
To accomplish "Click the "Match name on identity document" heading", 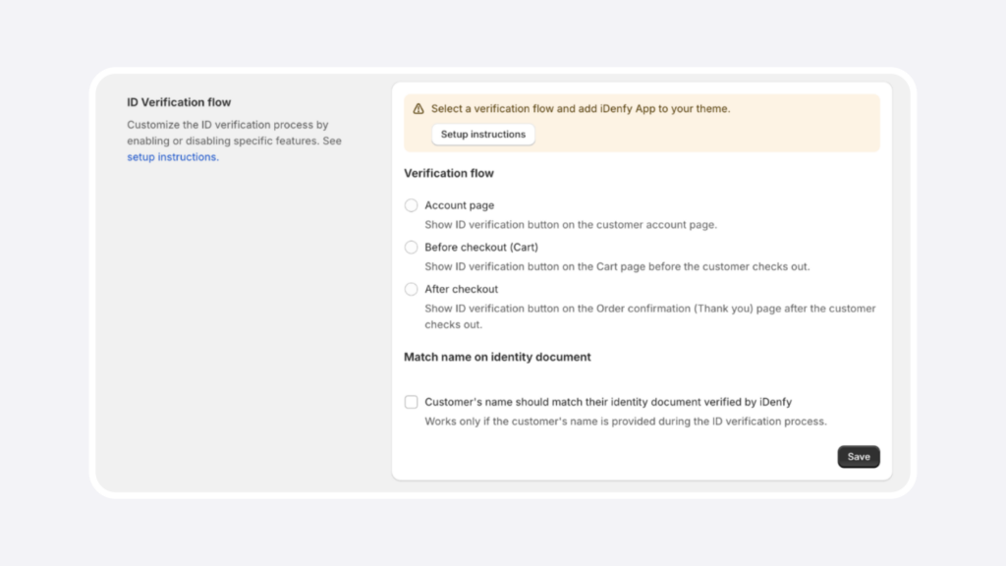I will click(496, 357).
